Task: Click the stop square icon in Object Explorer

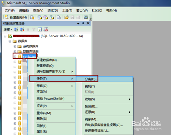Action: point(28,30)
